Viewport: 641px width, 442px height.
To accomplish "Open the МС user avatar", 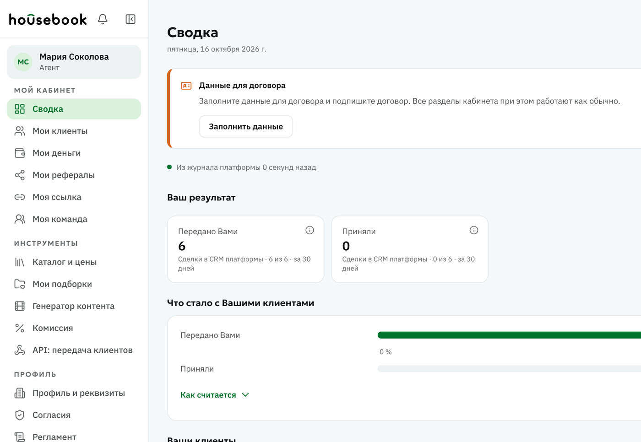I will pyautogui.click(x=23, y=62).
